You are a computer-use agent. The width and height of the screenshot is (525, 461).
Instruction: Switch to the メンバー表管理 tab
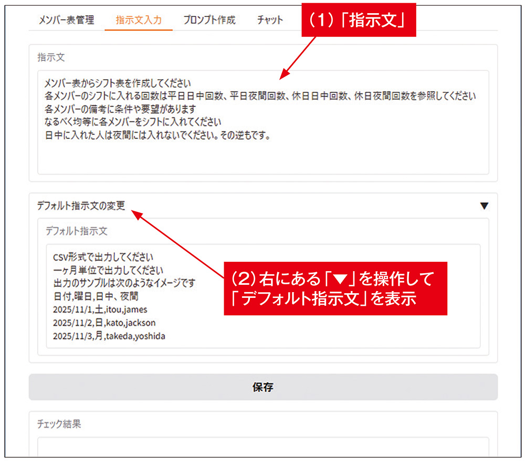pyautogui.click(x=66, y=20)
